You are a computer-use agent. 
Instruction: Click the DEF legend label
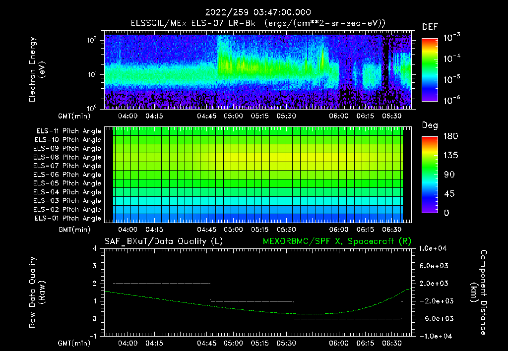pyautogui.click(x=430, y=27)
